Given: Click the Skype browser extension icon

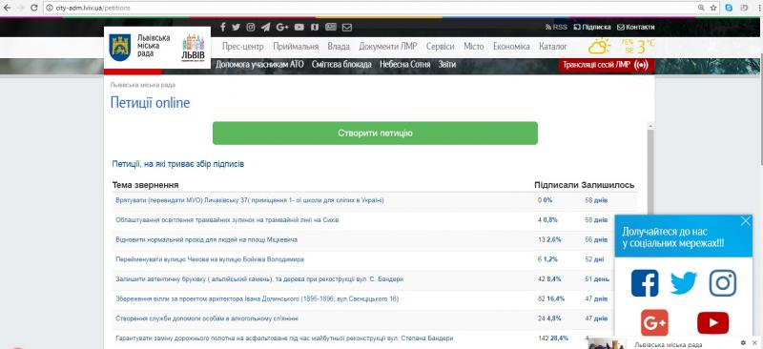Looking at the screenshot, I should click(729, 8).
